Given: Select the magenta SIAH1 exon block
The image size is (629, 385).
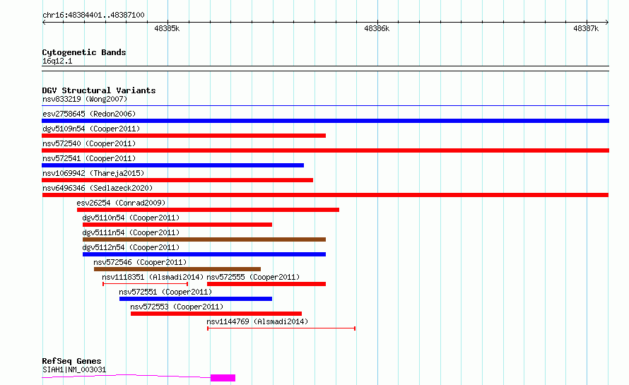Looking at the screenshot, I should tap(223, 378).
